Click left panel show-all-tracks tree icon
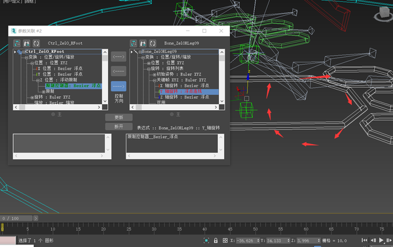Screen dimensions: 393x247 point(17,43)
